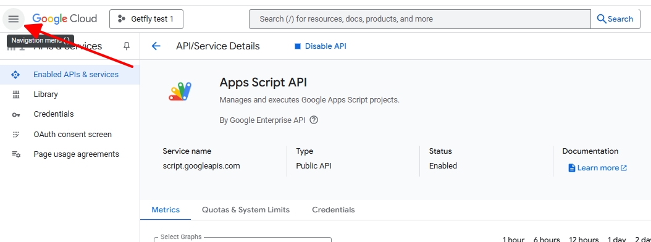Select the Metrics tab
This screenshot has height=242, width=651.
point(166,210)
